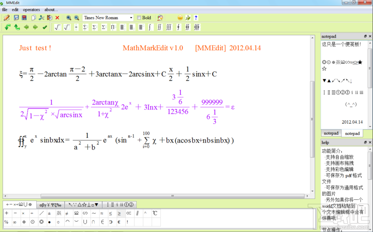Insert a fraction template
Image resolution: width=373 pixels, height=232 pixels.
[76, 27]
